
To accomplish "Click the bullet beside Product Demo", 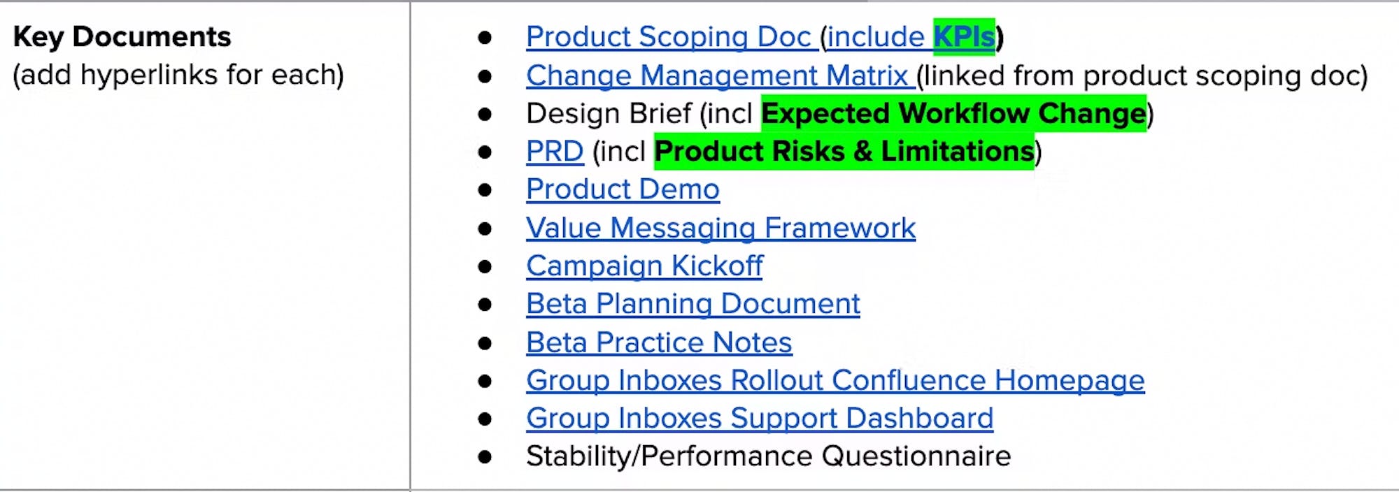I will point(485,190).
